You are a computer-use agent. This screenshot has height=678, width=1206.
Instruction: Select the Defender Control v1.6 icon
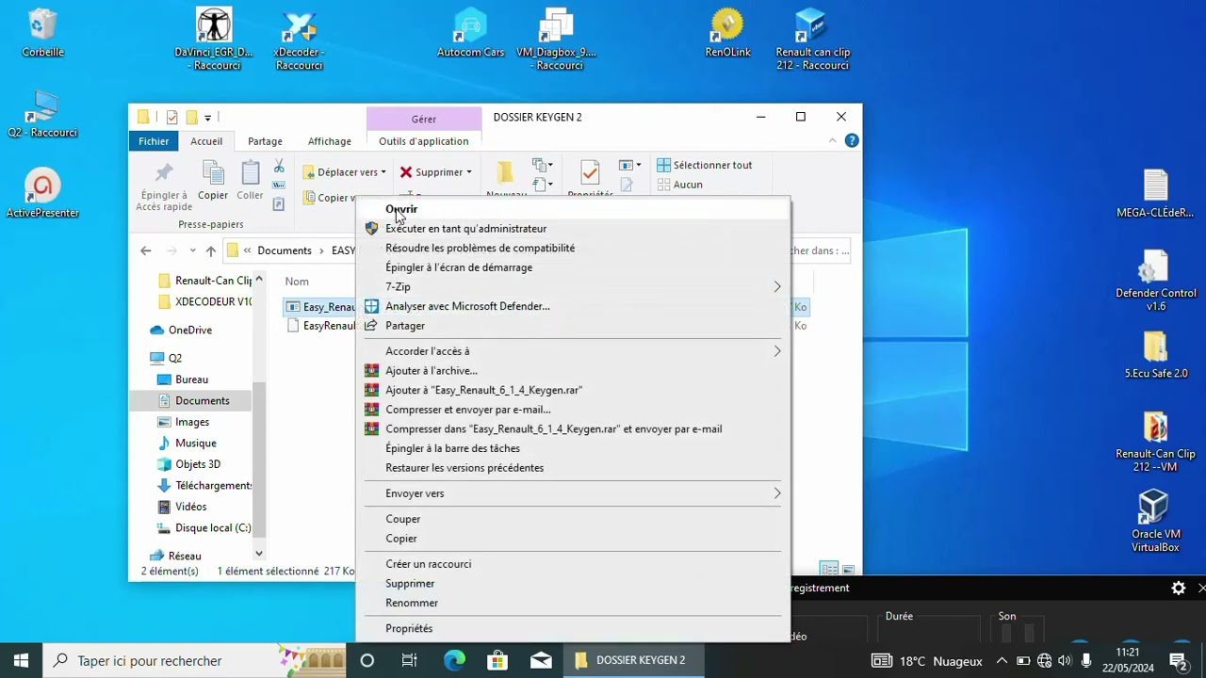(x=1155, y=280)
